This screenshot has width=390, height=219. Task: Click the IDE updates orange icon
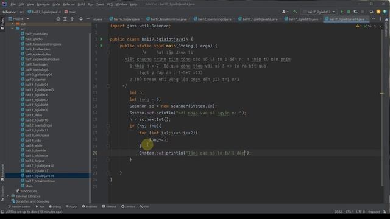click(378, 12)
